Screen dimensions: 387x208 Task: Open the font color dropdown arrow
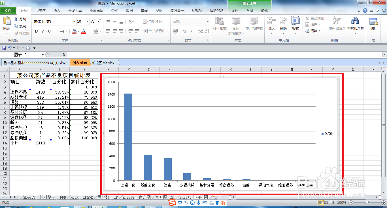pos(88,31)
